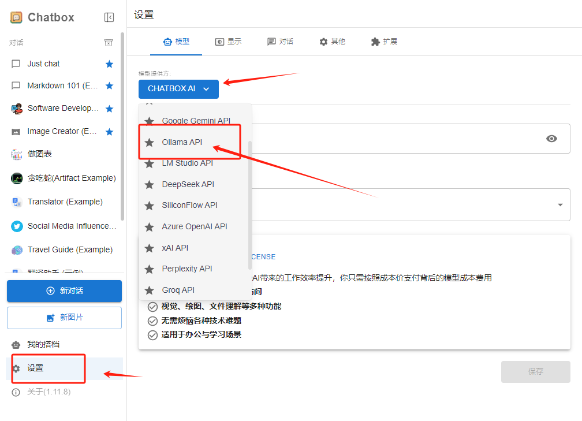Click the disabled 保存 save button
Image resolution: width=582 pixels, height=421 pixels.
536,372
